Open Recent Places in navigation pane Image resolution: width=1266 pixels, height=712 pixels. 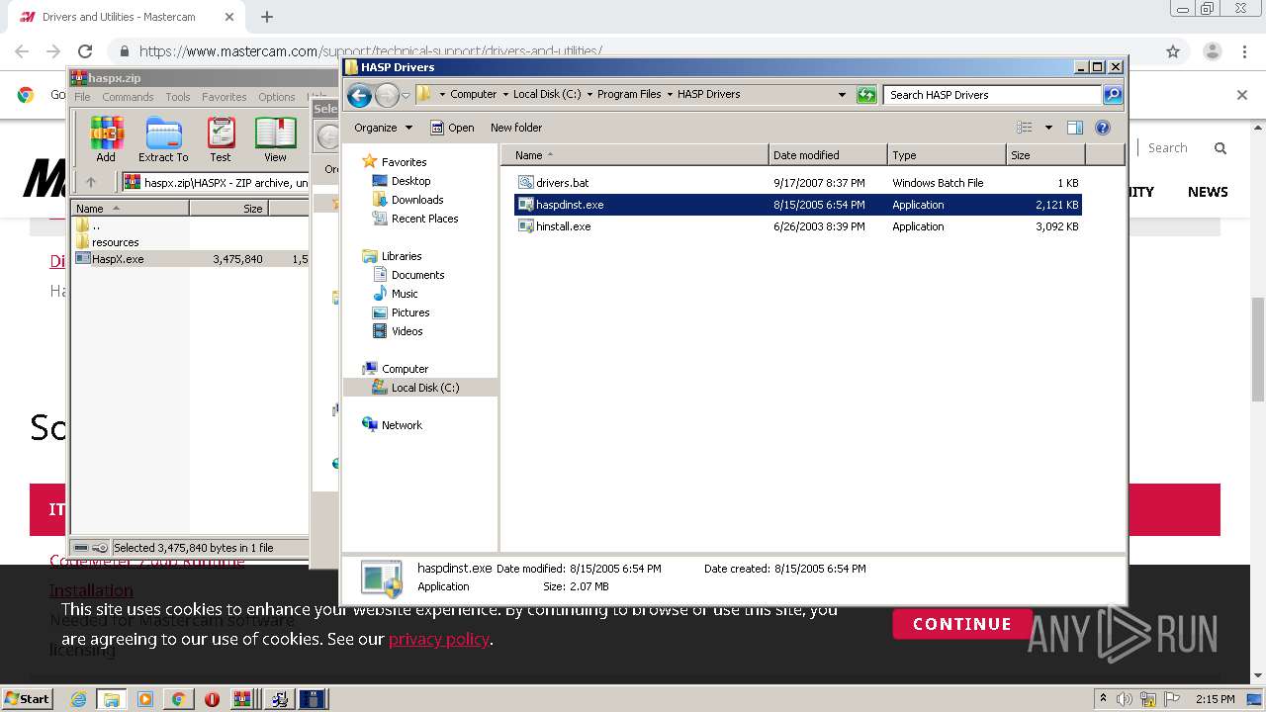[424, 219]
